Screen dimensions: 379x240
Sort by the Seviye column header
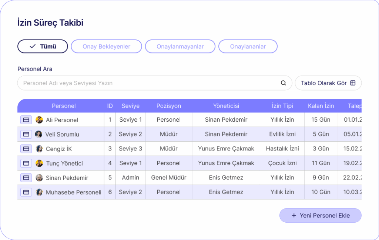click(130, 106)
